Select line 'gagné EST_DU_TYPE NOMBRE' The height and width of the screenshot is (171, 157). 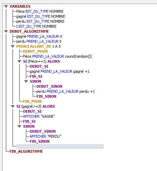click(41, 16)
